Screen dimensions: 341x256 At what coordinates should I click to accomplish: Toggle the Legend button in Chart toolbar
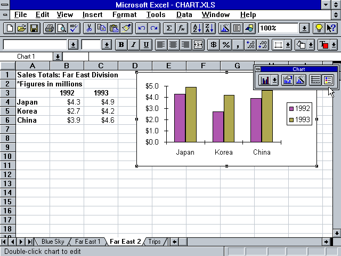tap(328, 80)
